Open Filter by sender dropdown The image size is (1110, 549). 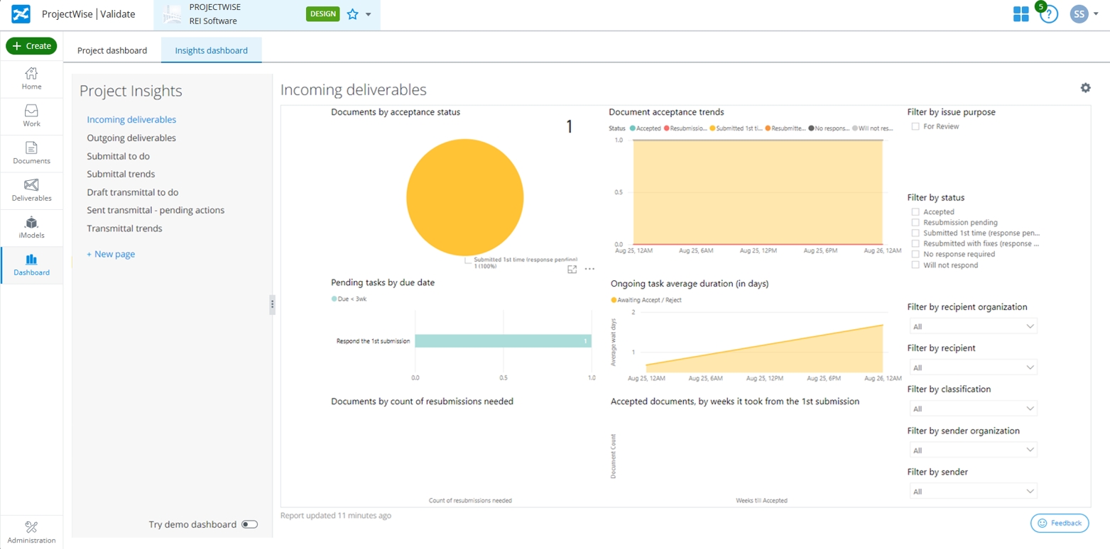[x=973, y=491]
